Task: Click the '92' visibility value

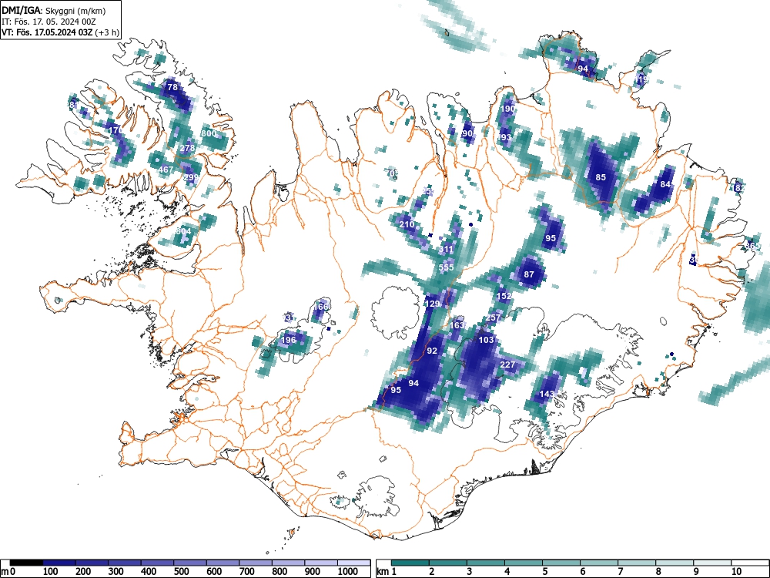Action: coord(432,351)
